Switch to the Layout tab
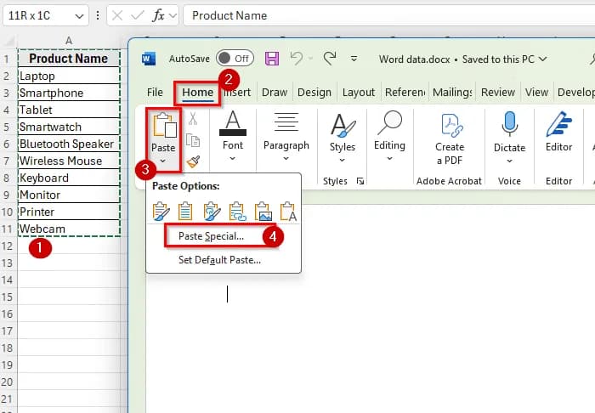The image size is (595, 413). (358, 92)
